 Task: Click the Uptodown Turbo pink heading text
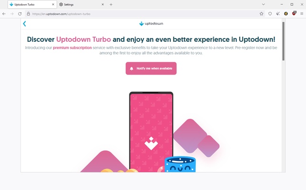tap(84, 39)
